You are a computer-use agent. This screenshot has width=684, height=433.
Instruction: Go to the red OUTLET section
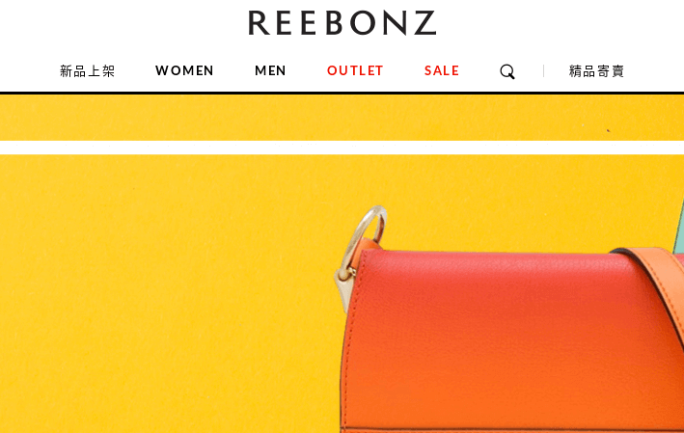355,70
